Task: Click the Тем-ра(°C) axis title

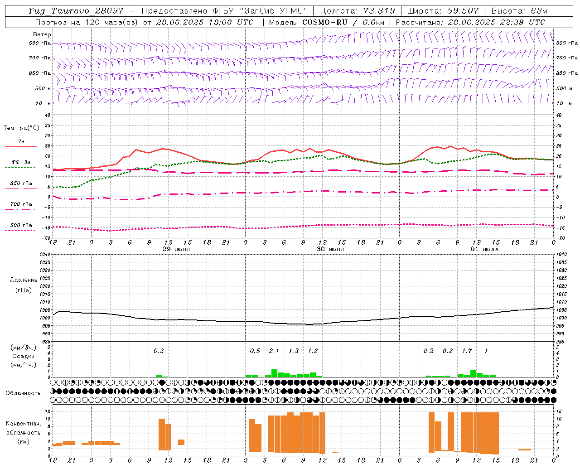Action: click(x=21, y=128)
